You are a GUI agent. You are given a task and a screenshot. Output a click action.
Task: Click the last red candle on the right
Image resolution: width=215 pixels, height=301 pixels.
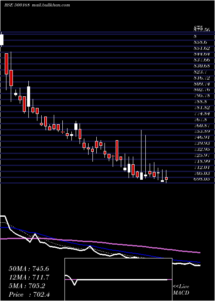click(x=166, y=178)
